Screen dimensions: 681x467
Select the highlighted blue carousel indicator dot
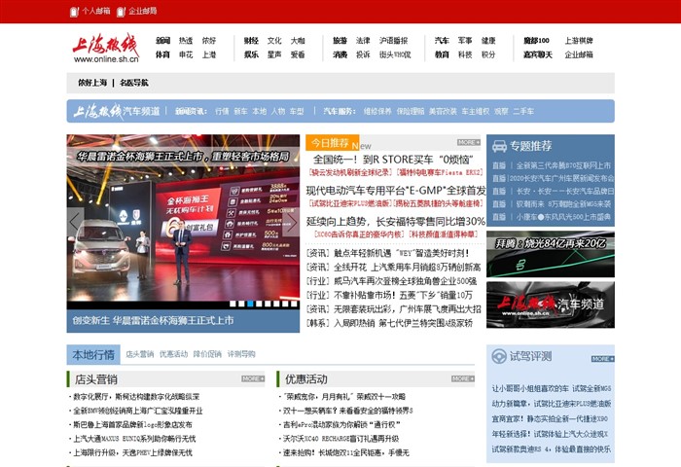[250, 304]
